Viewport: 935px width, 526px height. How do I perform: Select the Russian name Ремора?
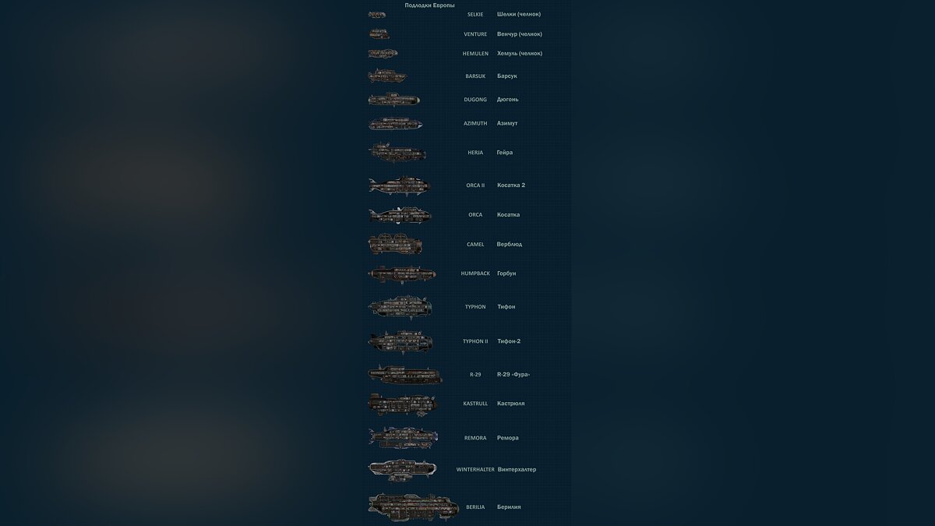coord(508,438)
